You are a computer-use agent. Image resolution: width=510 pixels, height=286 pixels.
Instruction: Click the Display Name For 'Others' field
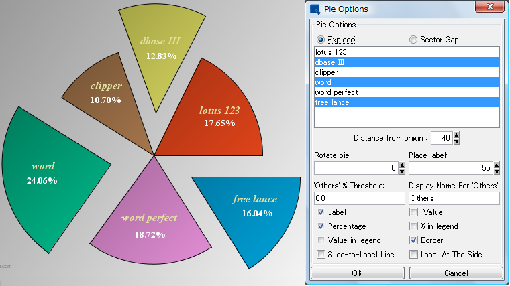[454, 198]
